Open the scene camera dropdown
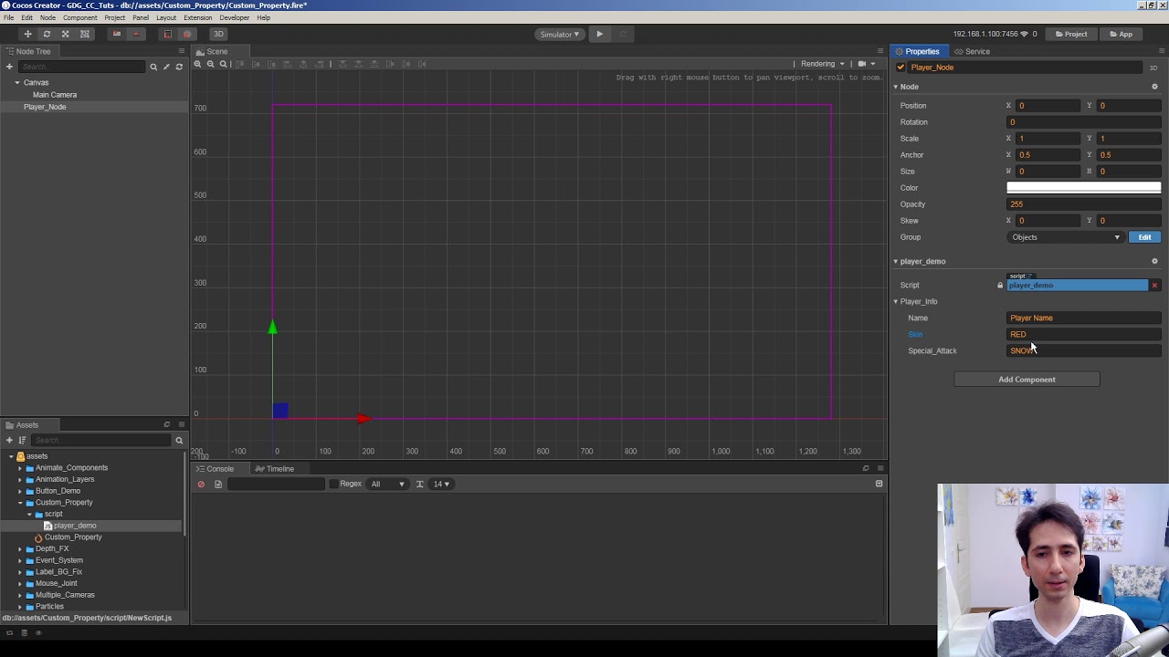Screen dimensions: 1169x657 click(865, 64)
